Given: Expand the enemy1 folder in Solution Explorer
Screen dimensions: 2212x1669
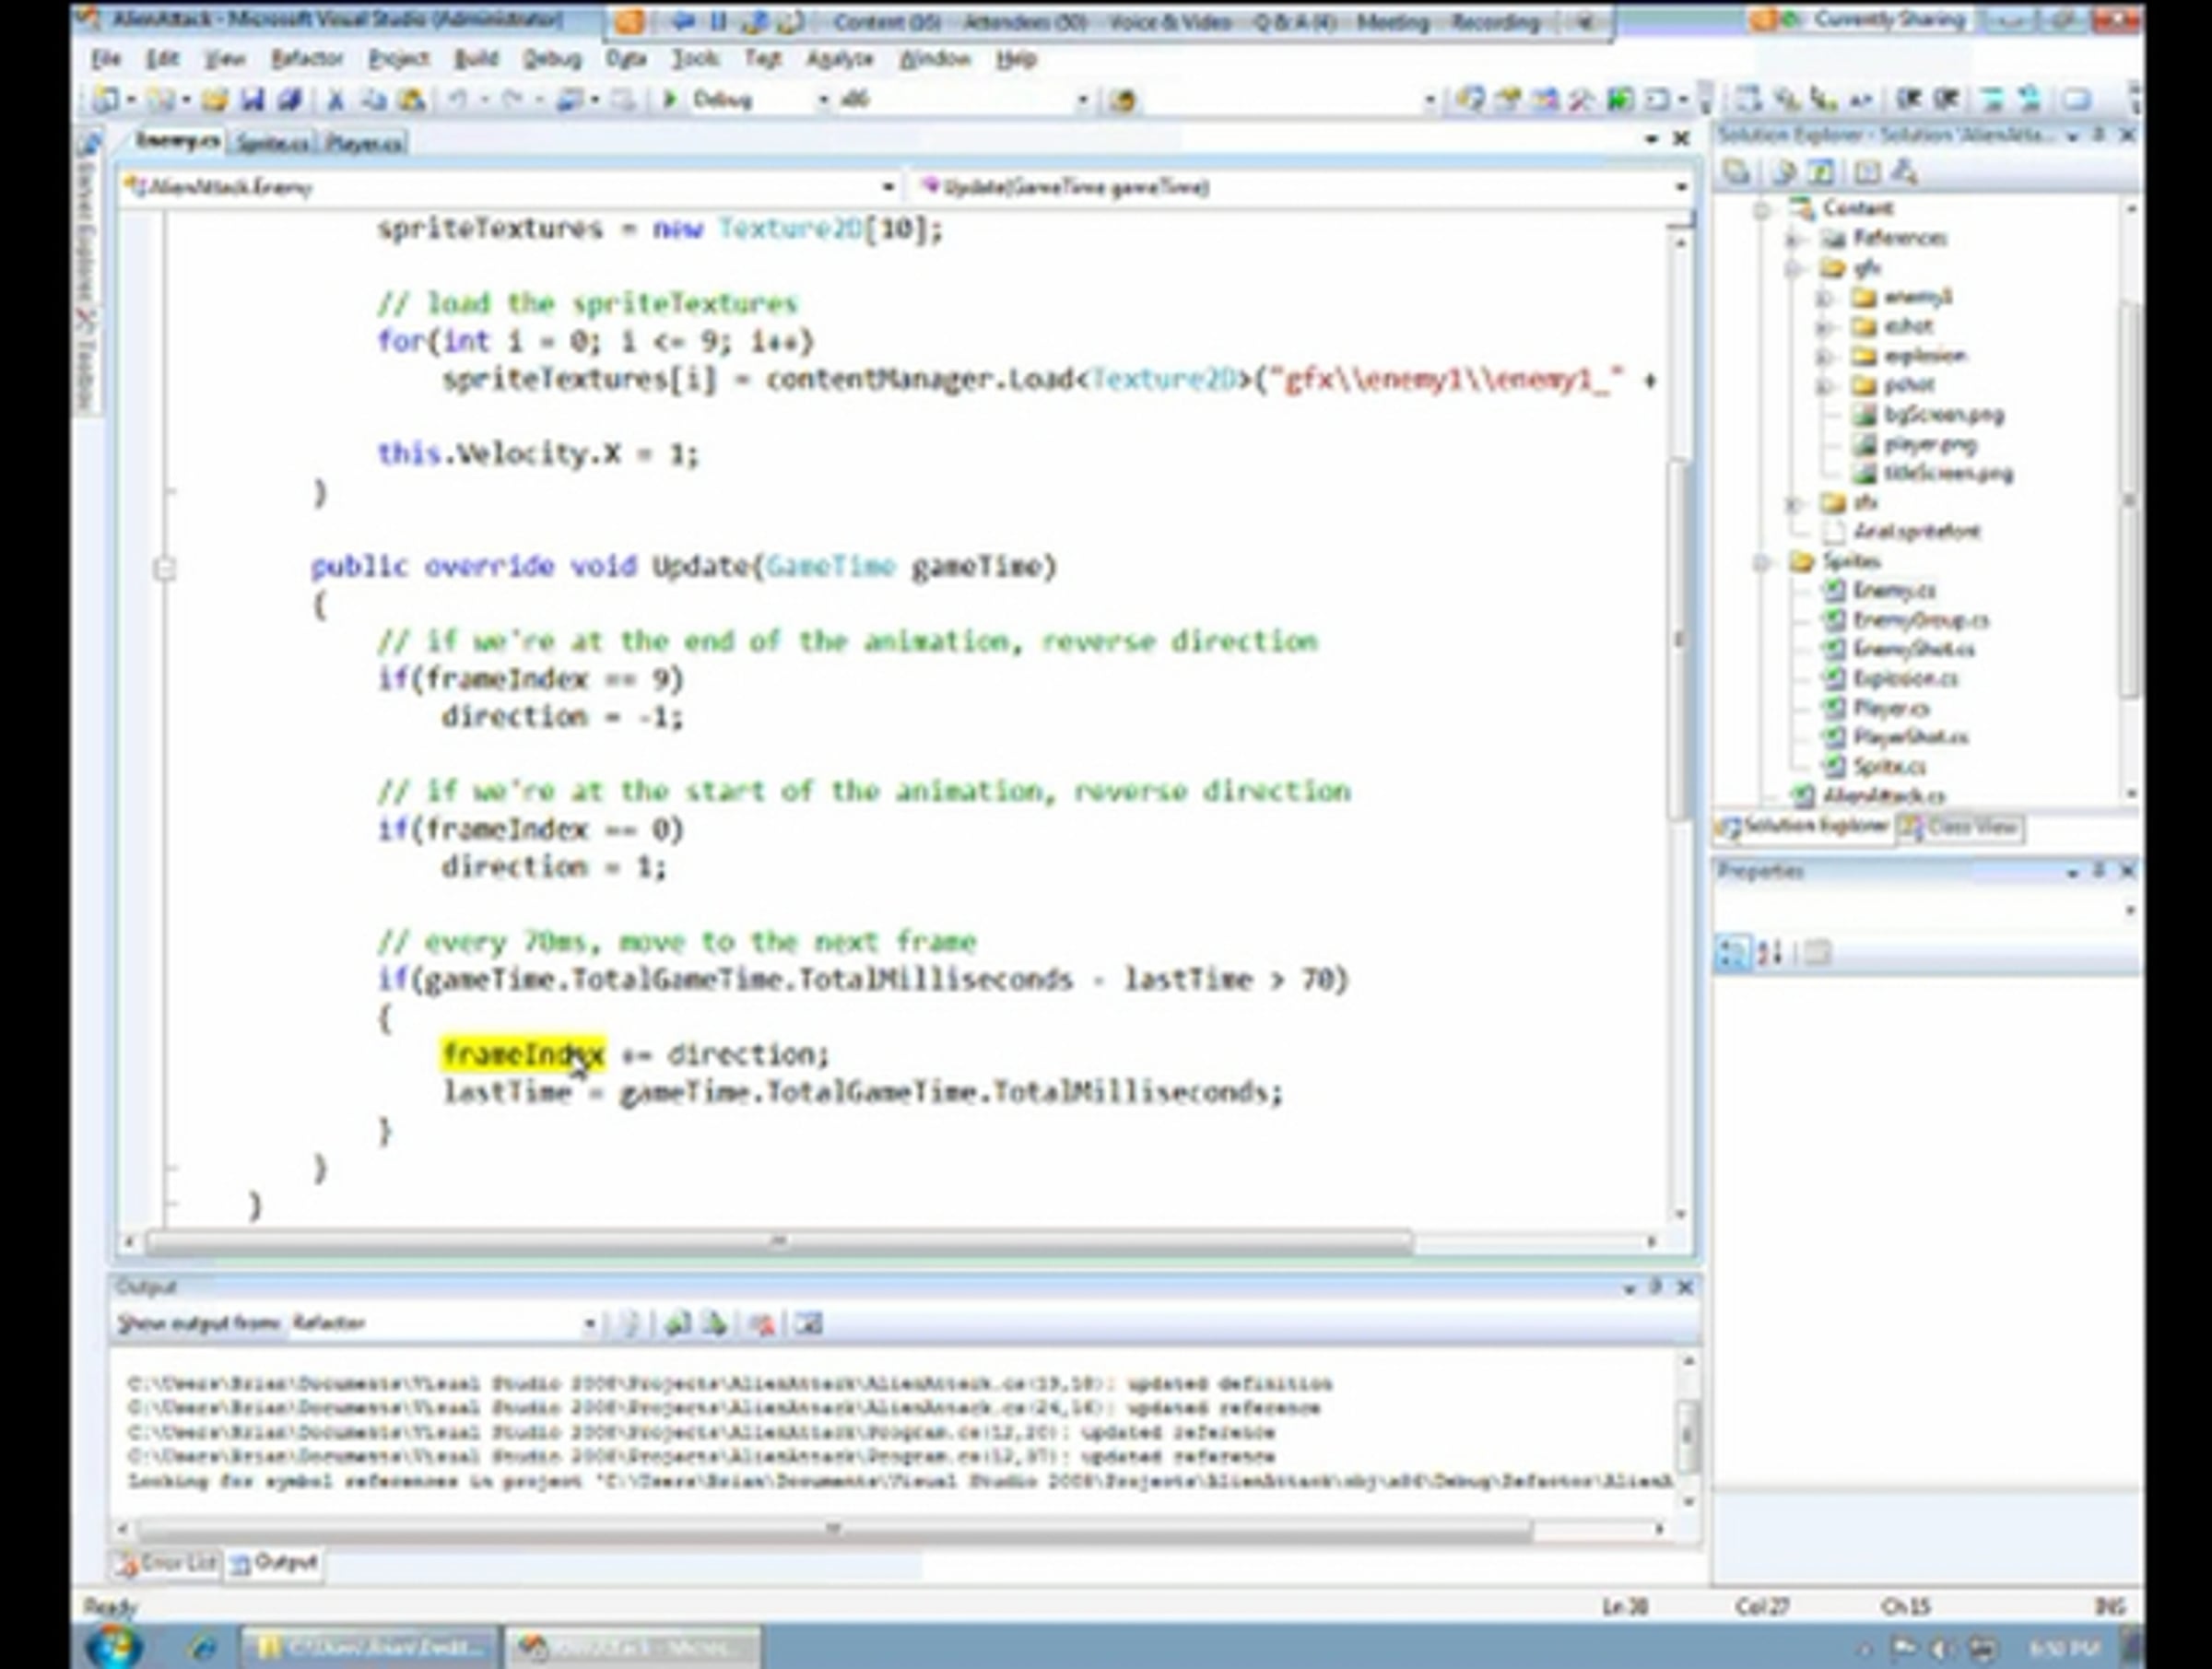Looking at the screenshot, I should (x=1823, y=297).
